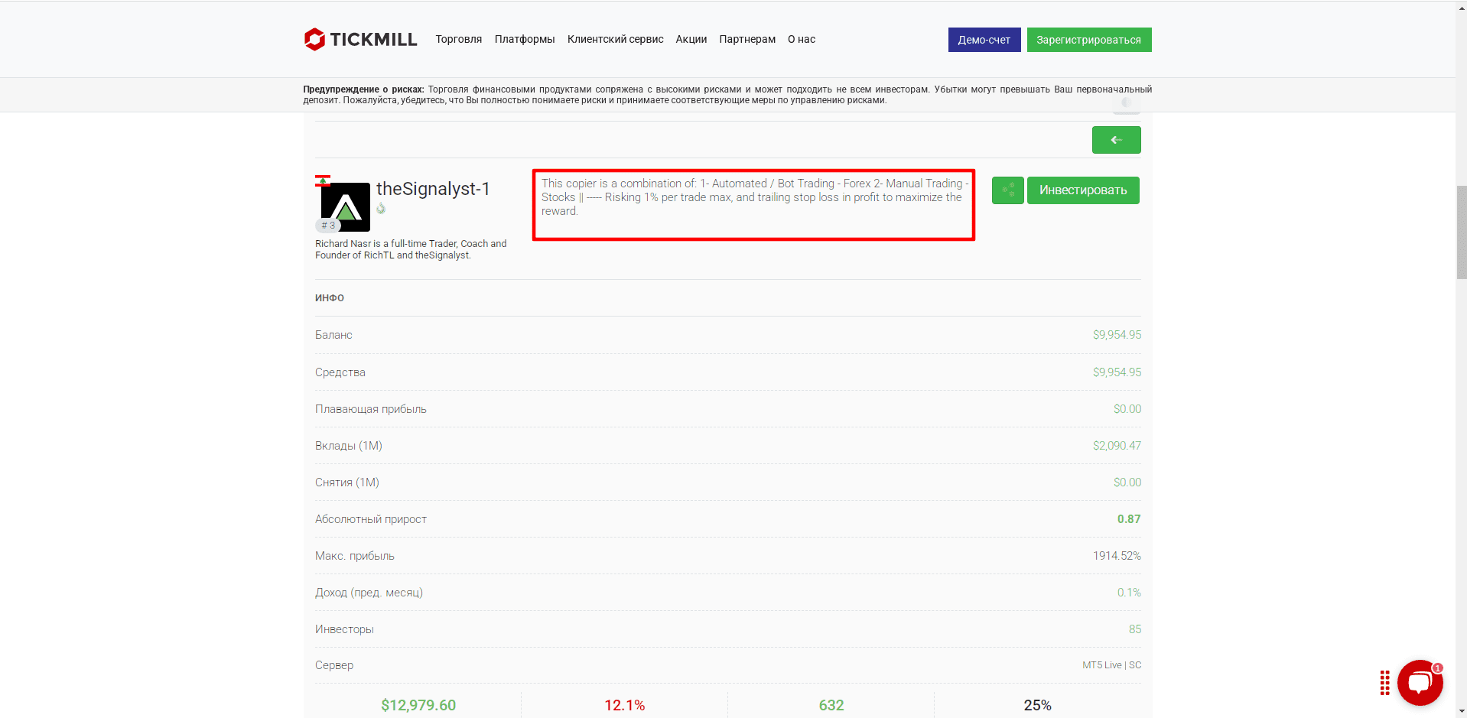Click theSignalyst-1 avatar image
Screen dimensions: 1467x718
346,206
